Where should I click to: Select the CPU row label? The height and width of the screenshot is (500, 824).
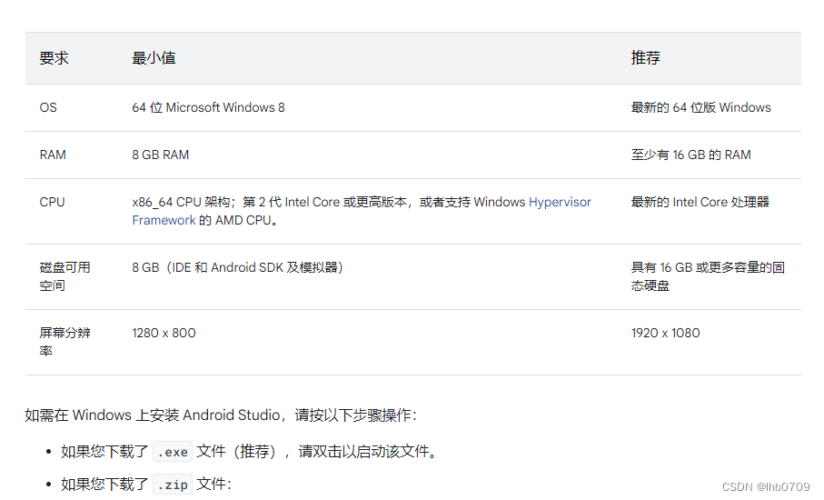[x=52, y=203]
